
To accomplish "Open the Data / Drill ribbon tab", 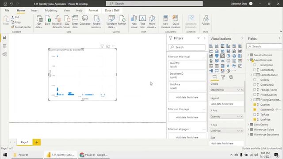I will click(x=112, y=11).
